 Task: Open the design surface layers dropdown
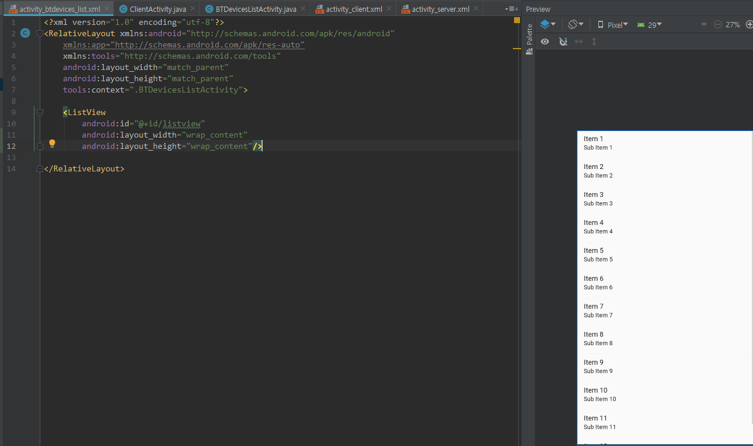(548, 24)
